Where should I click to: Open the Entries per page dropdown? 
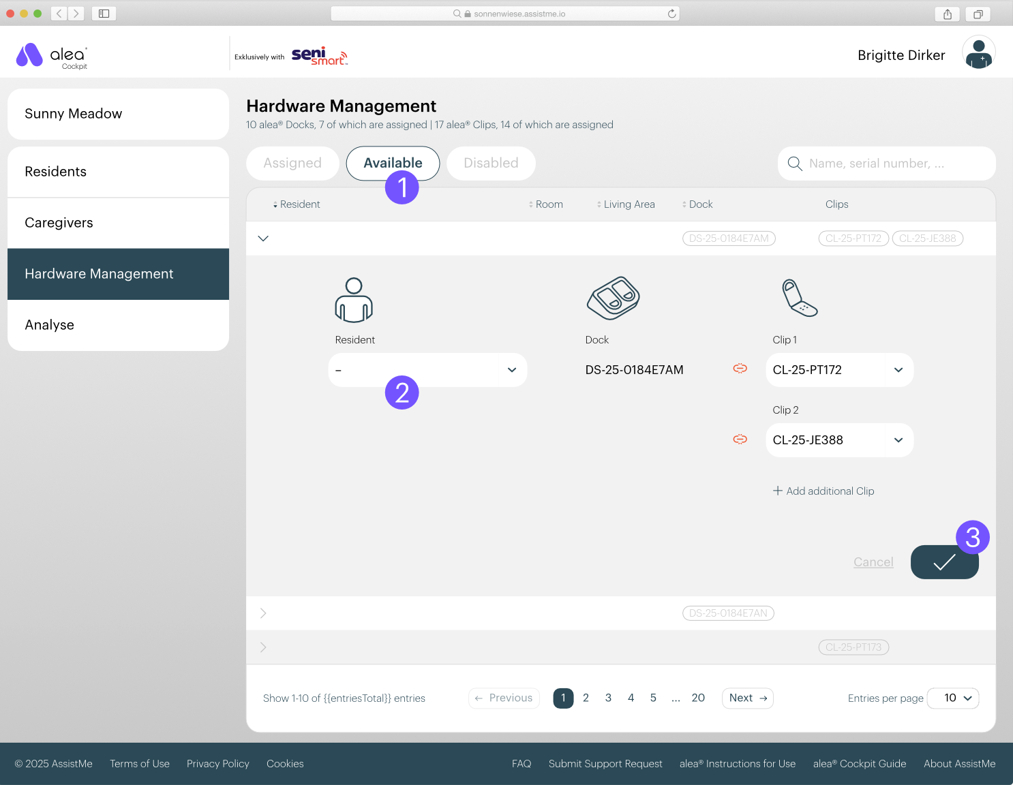pyautogui.click(x=953, y=698)
